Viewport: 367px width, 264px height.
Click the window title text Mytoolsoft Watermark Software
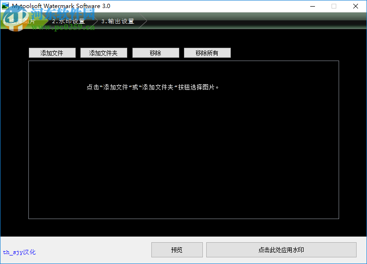click(61, 6)
